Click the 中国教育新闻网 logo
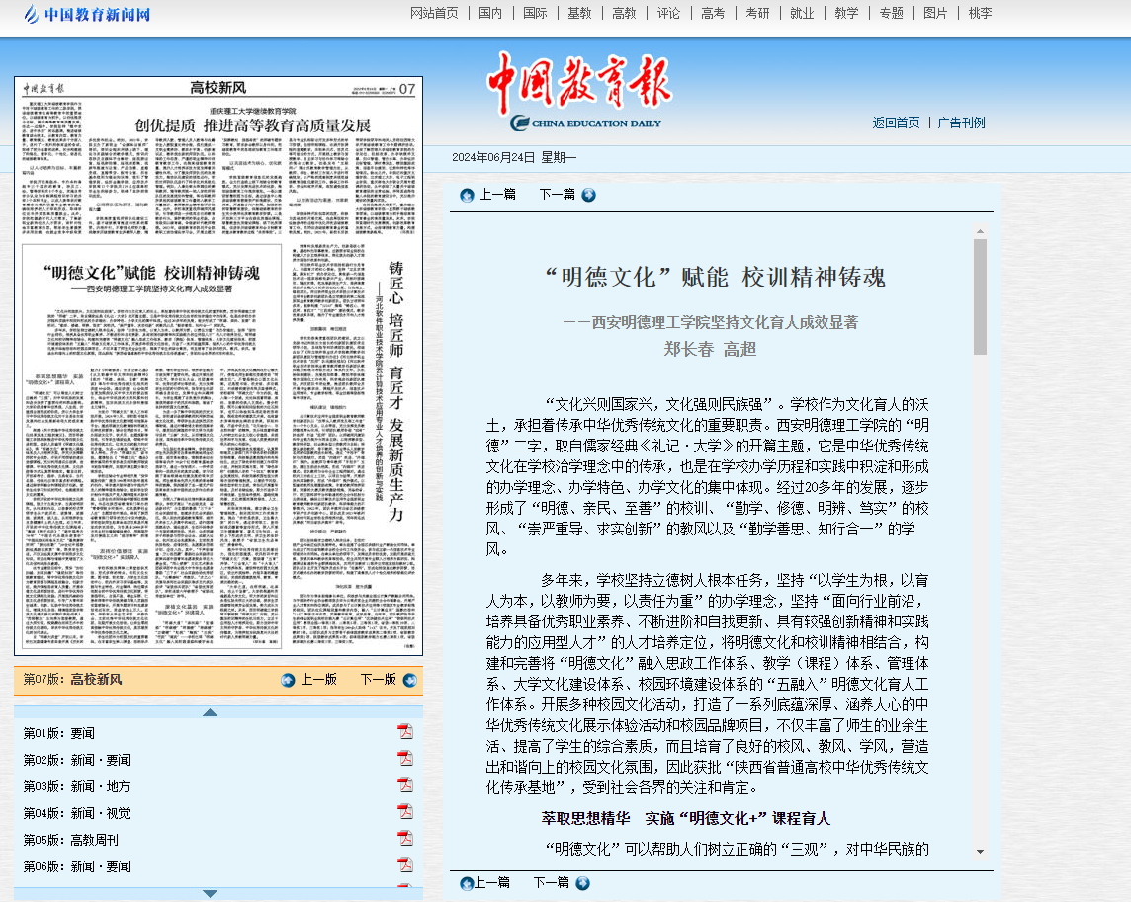This screenshot has width=1131, height=902. (87, 14)
